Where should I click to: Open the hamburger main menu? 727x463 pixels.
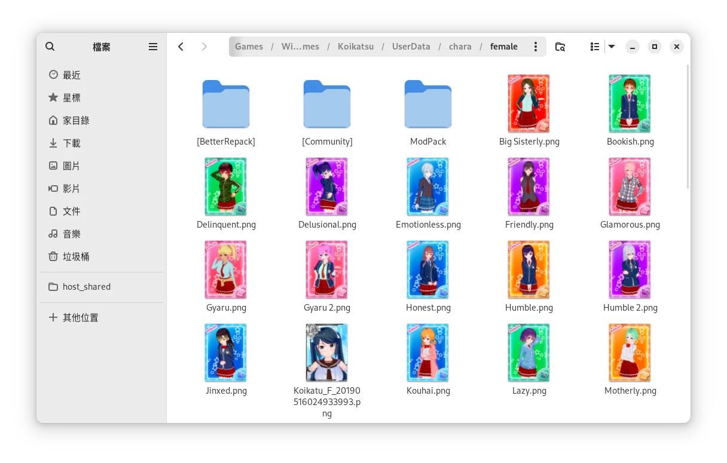153,47
